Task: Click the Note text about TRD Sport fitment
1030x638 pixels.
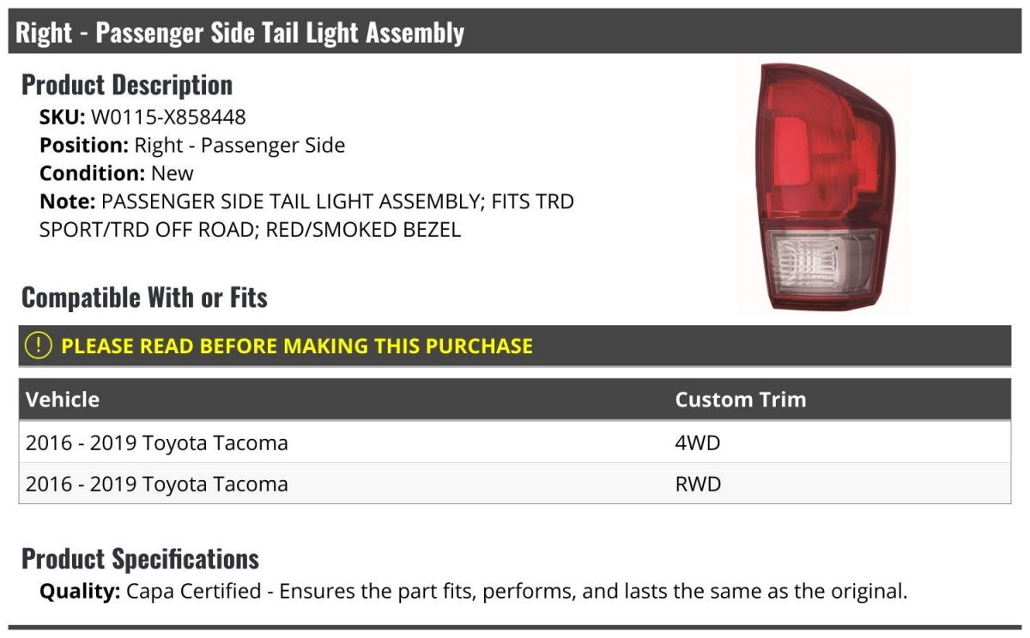Action: click(x=306, y=215)
